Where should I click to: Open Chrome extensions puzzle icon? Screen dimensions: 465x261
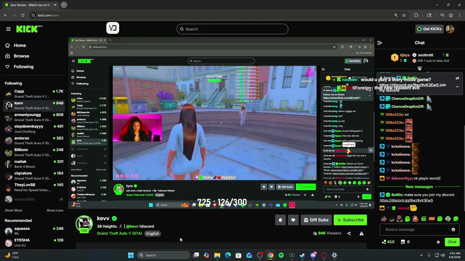point(416,15)
